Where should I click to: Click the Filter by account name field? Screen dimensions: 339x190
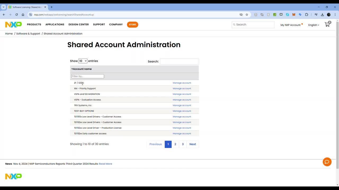[88, 76]
